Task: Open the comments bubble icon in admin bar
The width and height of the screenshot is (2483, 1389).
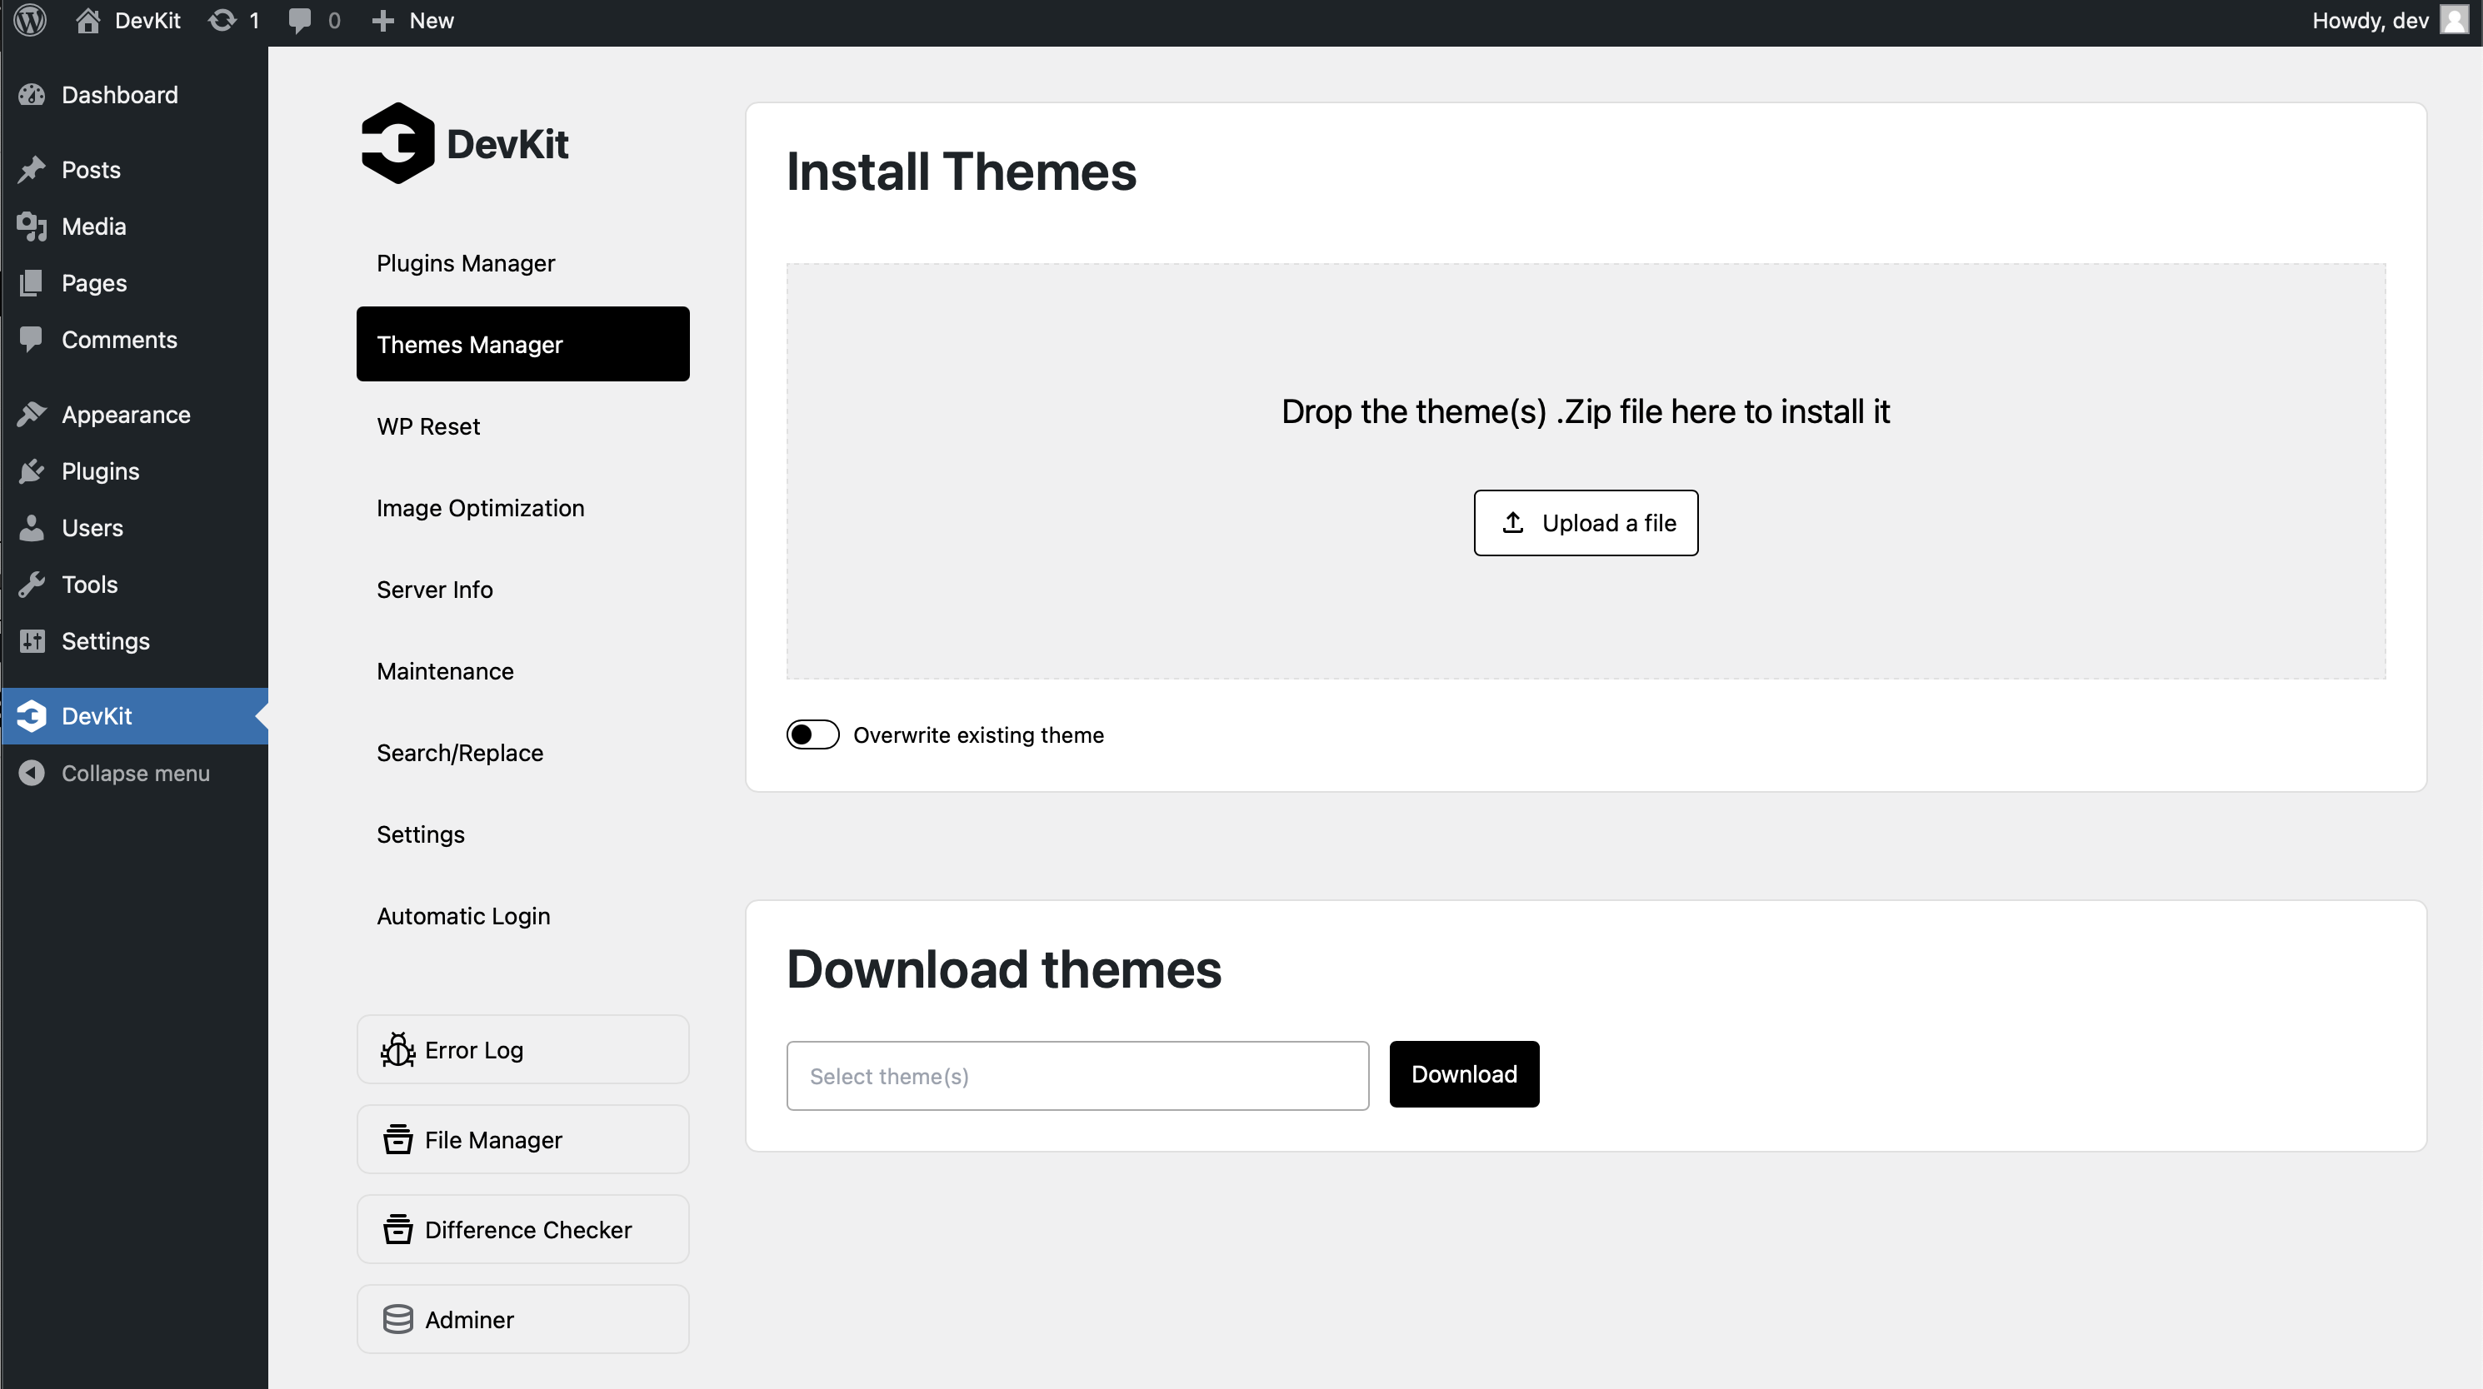Action: 300,21
